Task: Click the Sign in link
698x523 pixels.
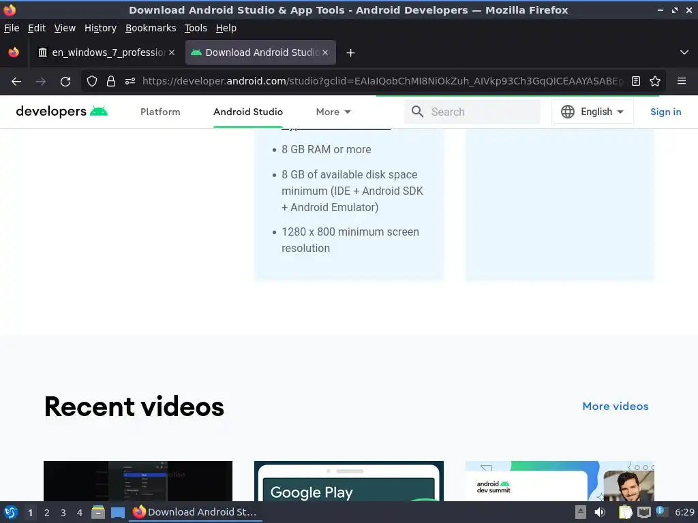Action: click(665, 112)
